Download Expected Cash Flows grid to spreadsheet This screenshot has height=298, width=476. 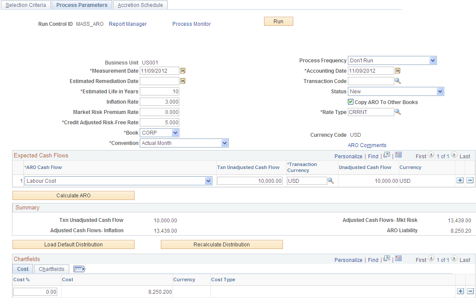tap(399, 155)
